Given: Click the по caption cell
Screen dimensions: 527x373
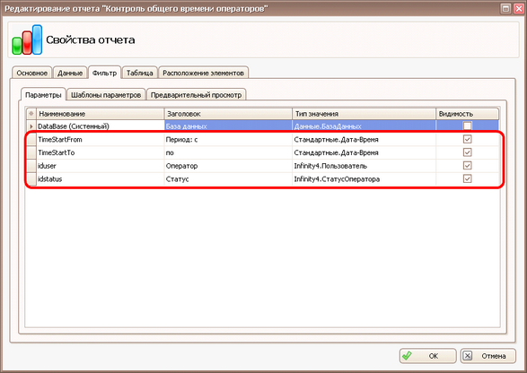Looking at the screenshot, I should [x=228, y=152].
